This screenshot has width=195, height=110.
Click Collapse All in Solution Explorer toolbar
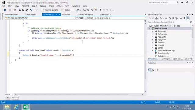tap(173, 18)
